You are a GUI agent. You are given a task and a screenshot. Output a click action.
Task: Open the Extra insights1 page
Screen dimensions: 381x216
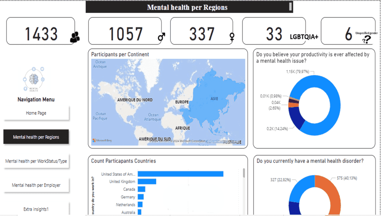pos(36,209)
